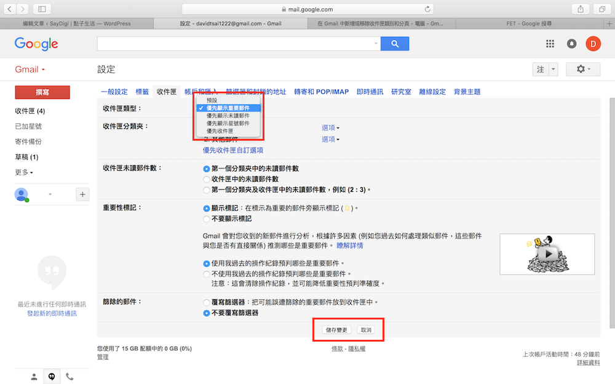Image resolution: width=615 pixels, height=384 pixels.
Task: Open the Google apps grid icon
Action: [550, 44]
